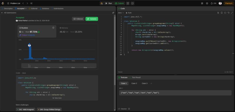Show runtime info circle icon
The image size is (235, 112).
[x=53, y=28]
